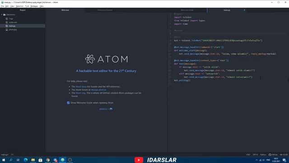Image resolution: width=289 pixels, height=163 pixels.
Task: Click the telebot.TeleBot token line
Action: coord(218,40)
